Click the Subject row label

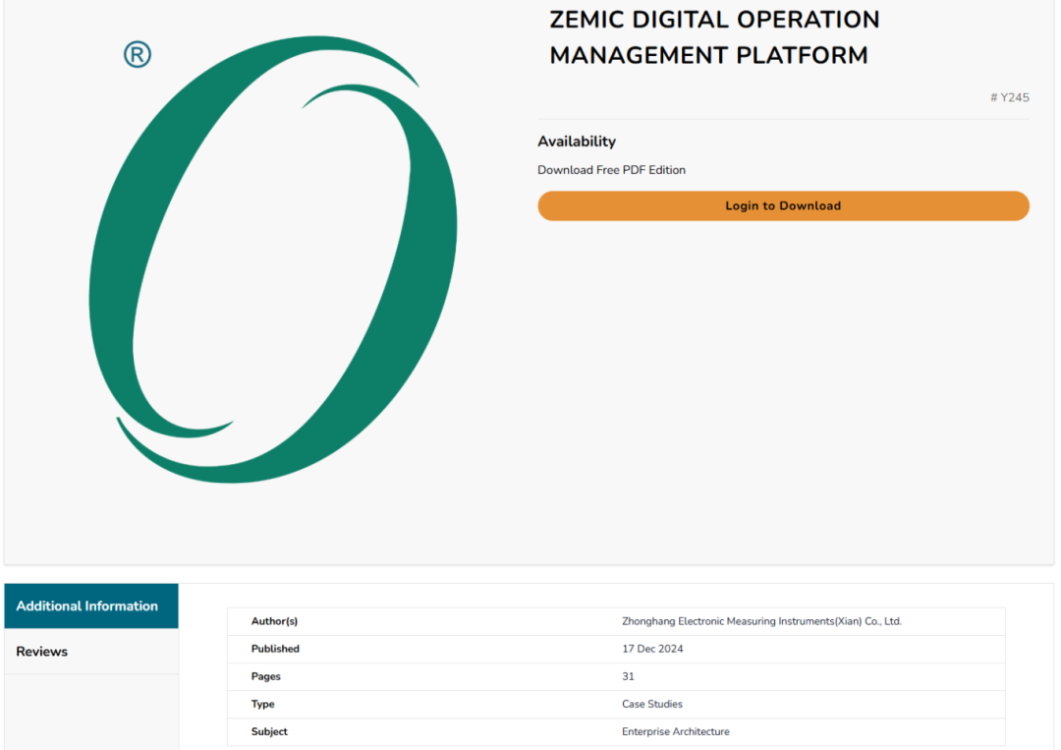[x=268, y=731]
